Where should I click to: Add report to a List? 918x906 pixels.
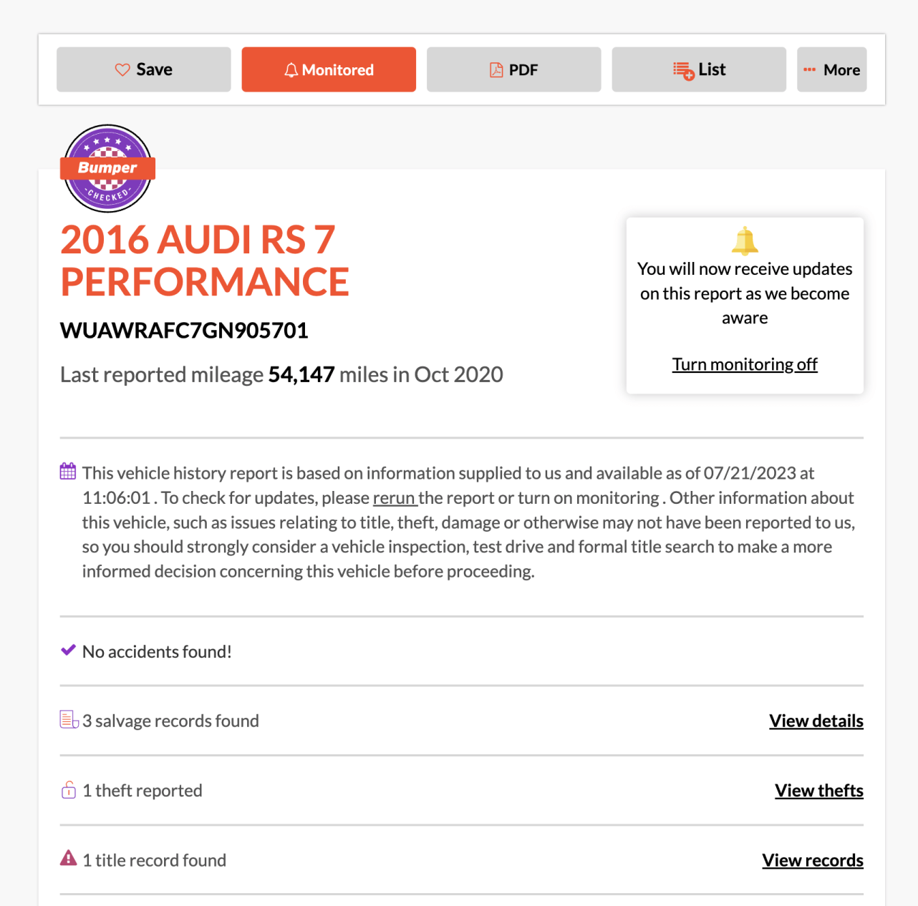699,69
